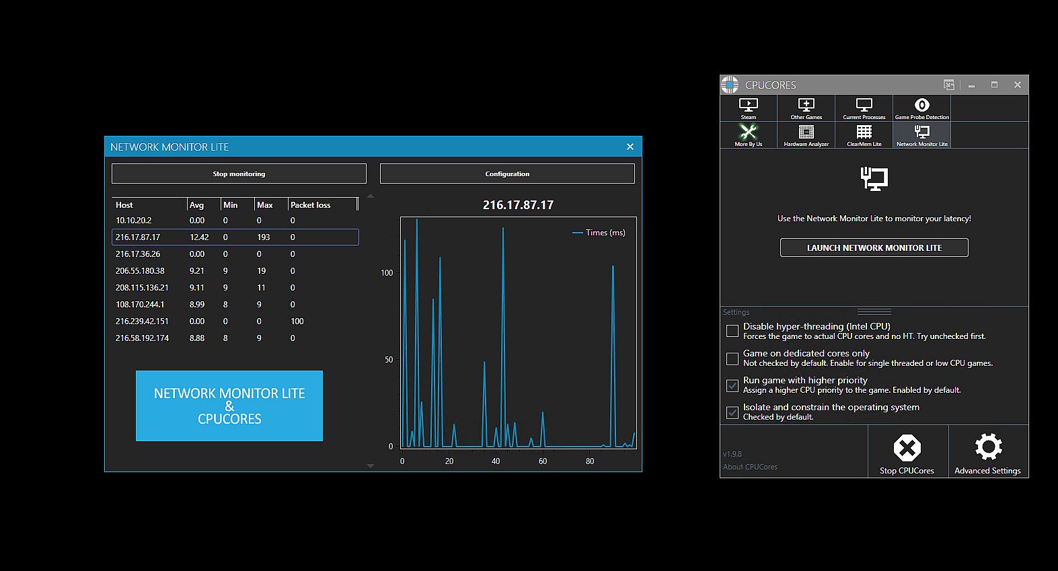Viewport: 1058px width, 571px height.
Task: Check Game on dedicated cores only
Action: point(732,358)
